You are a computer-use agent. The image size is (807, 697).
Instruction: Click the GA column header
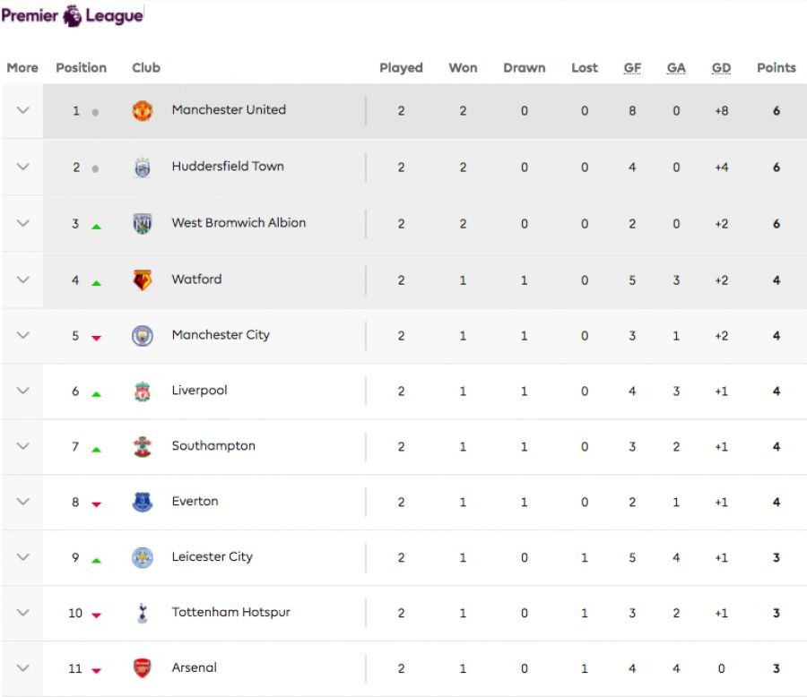[676, 68]
